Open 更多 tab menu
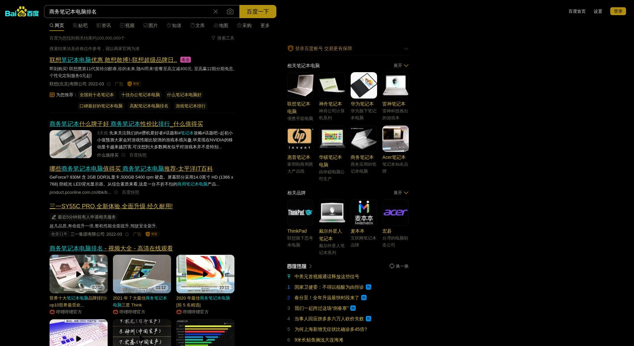Screen dimensions: 634x346 tap(265, 25)
